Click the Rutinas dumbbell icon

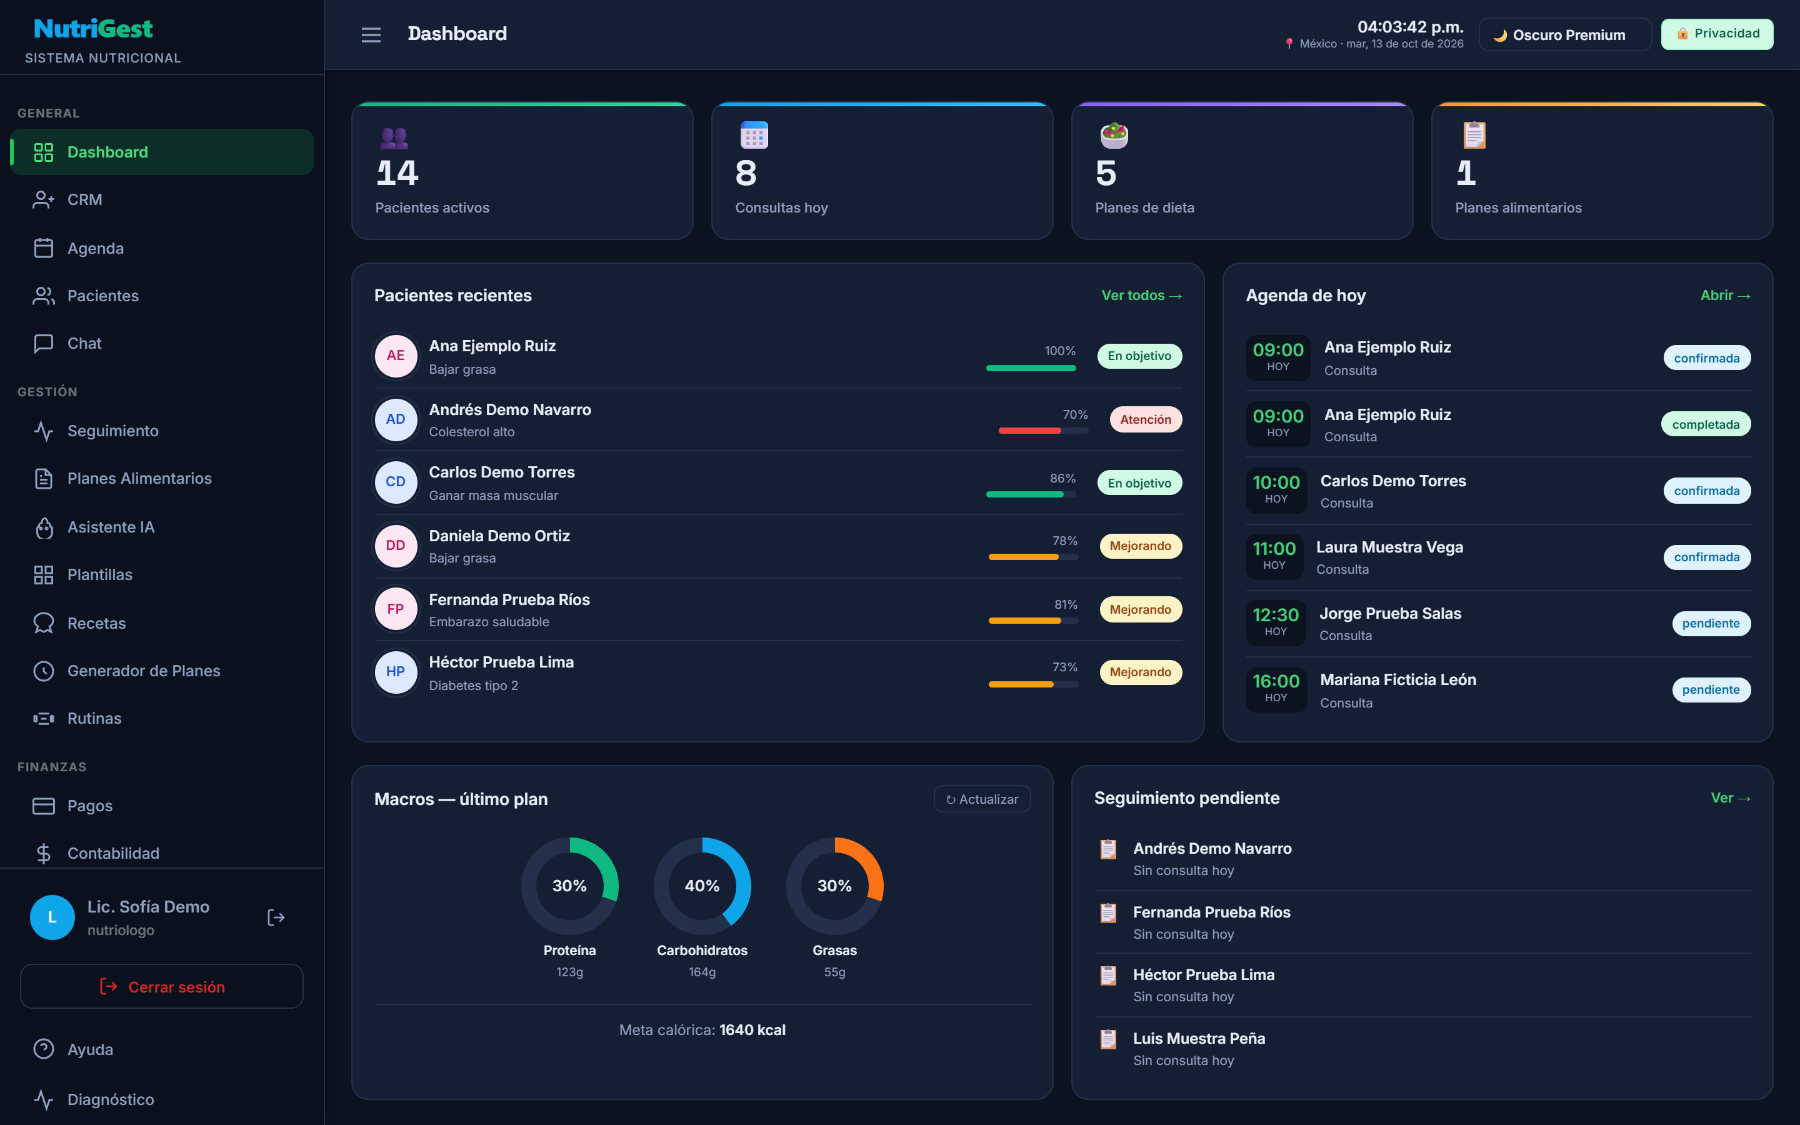[43, 718]
